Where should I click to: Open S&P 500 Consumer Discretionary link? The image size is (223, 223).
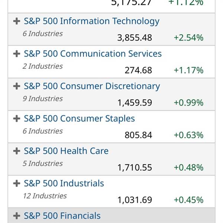click(92, 86)
